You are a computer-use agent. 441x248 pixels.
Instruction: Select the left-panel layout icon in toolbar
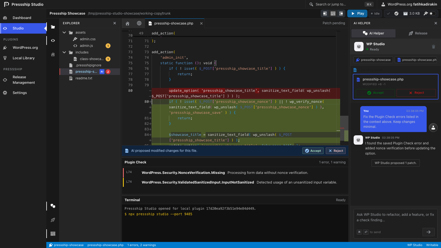[325, 14]
